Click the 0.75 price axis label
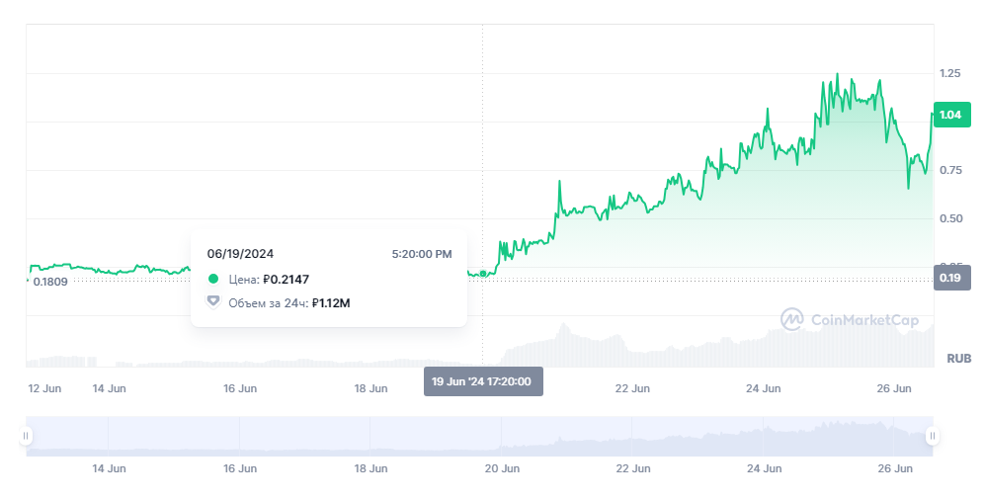 click(x=950, y=170)
